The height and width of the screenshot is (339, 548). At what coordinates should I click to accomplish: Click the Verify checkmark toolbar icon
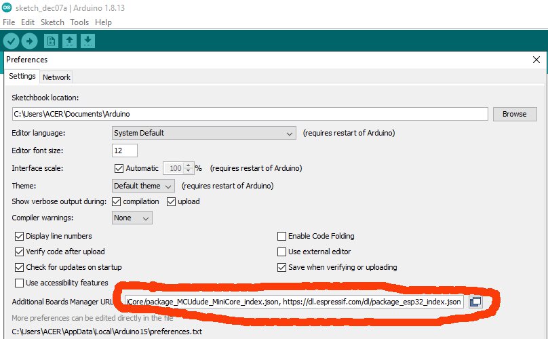(x=11, y=41)
